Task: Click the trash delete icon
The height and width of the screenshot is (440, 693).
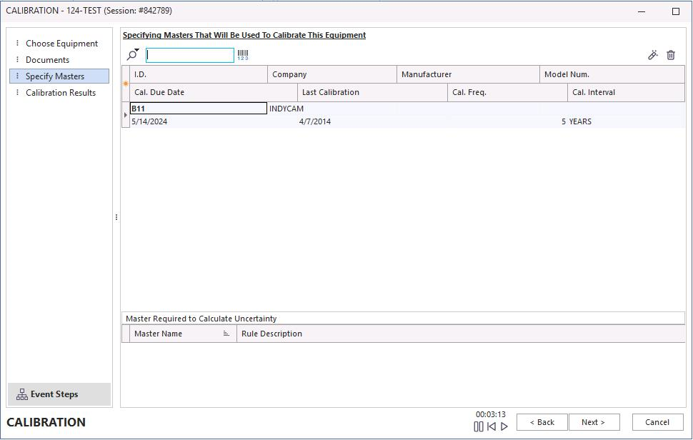Action: pyautogui.click(x=671, y=55)
